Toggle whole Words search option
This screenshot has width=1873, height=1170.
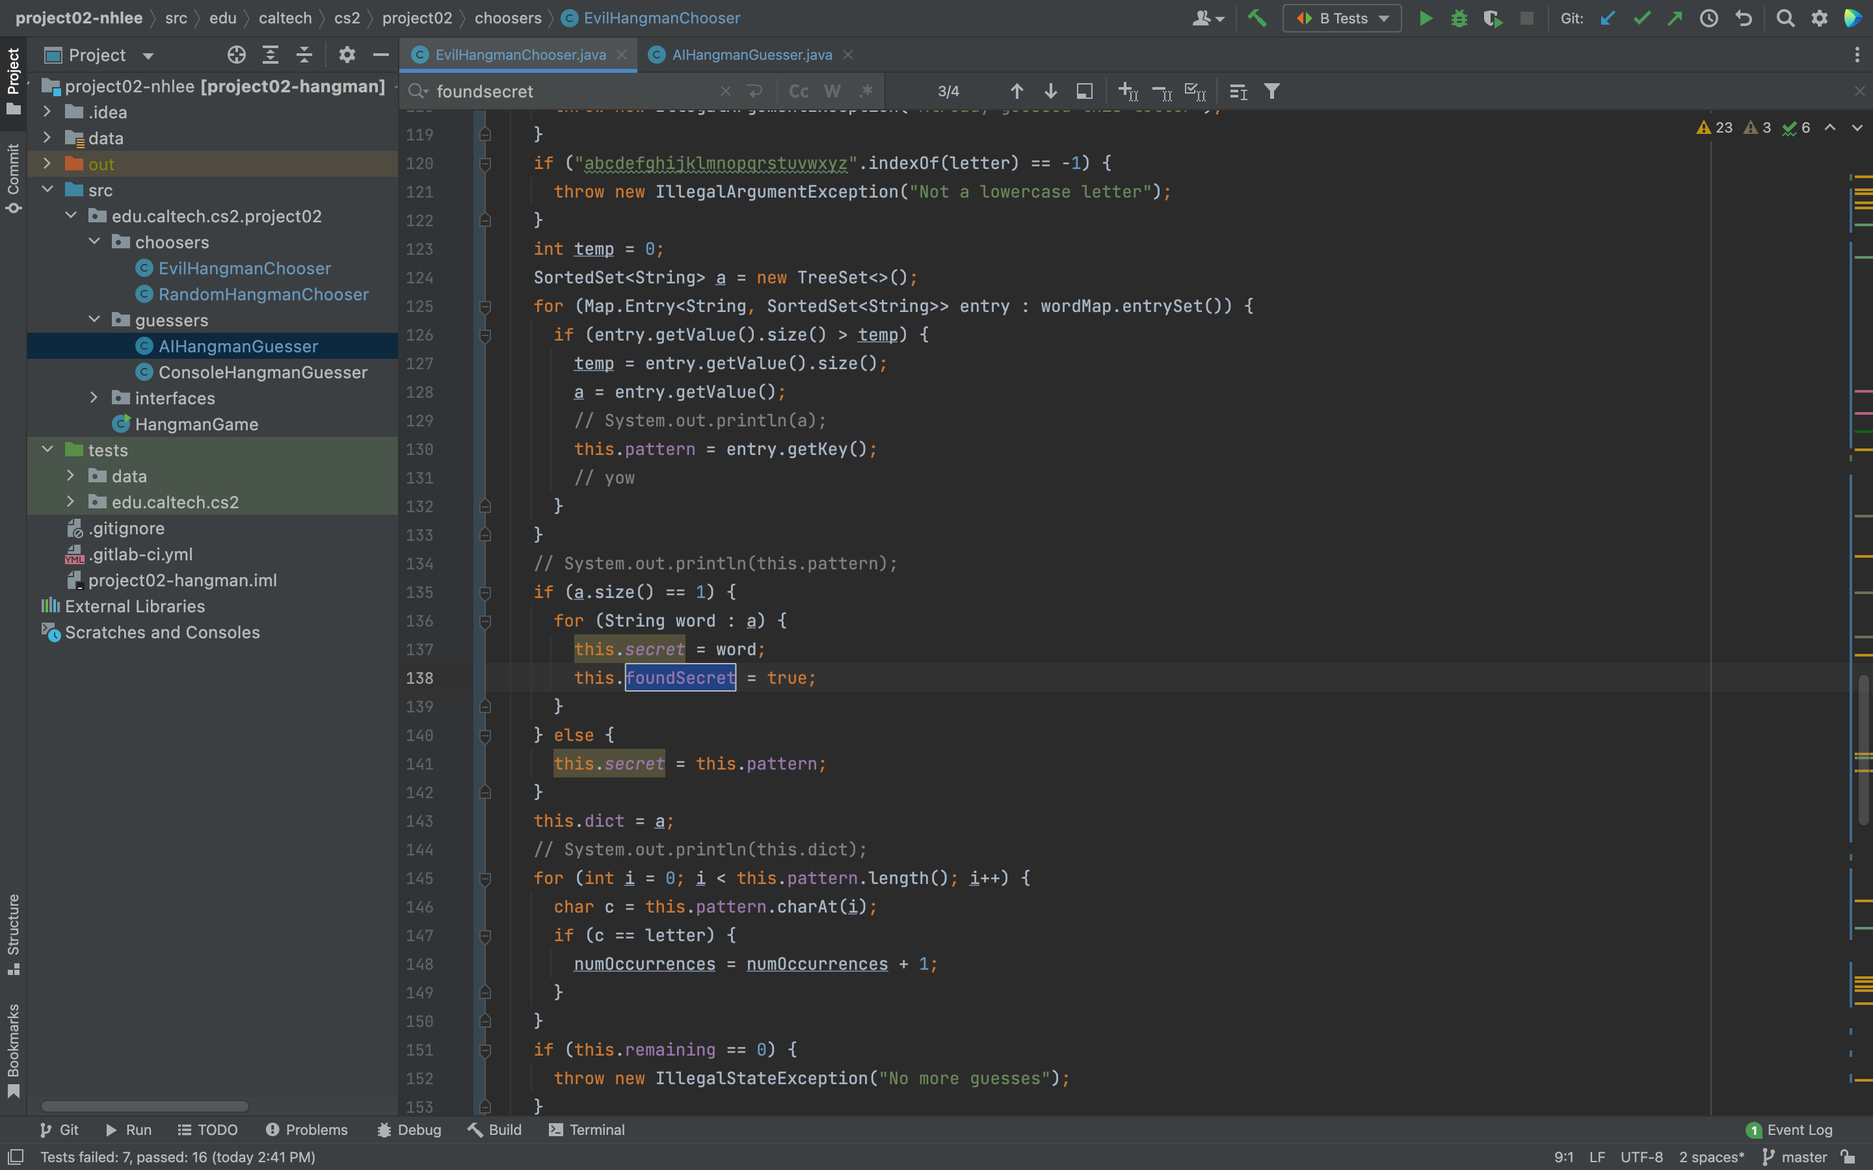click(832, 91)
